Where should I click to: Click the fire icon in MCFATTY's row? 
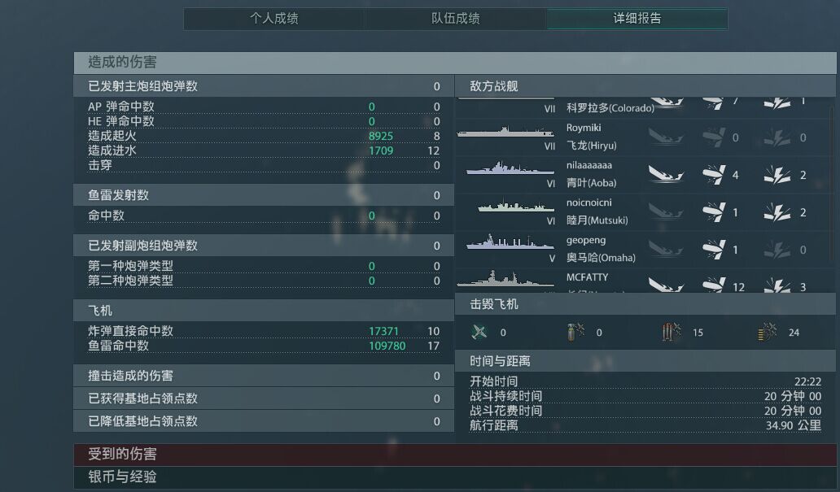777,285
